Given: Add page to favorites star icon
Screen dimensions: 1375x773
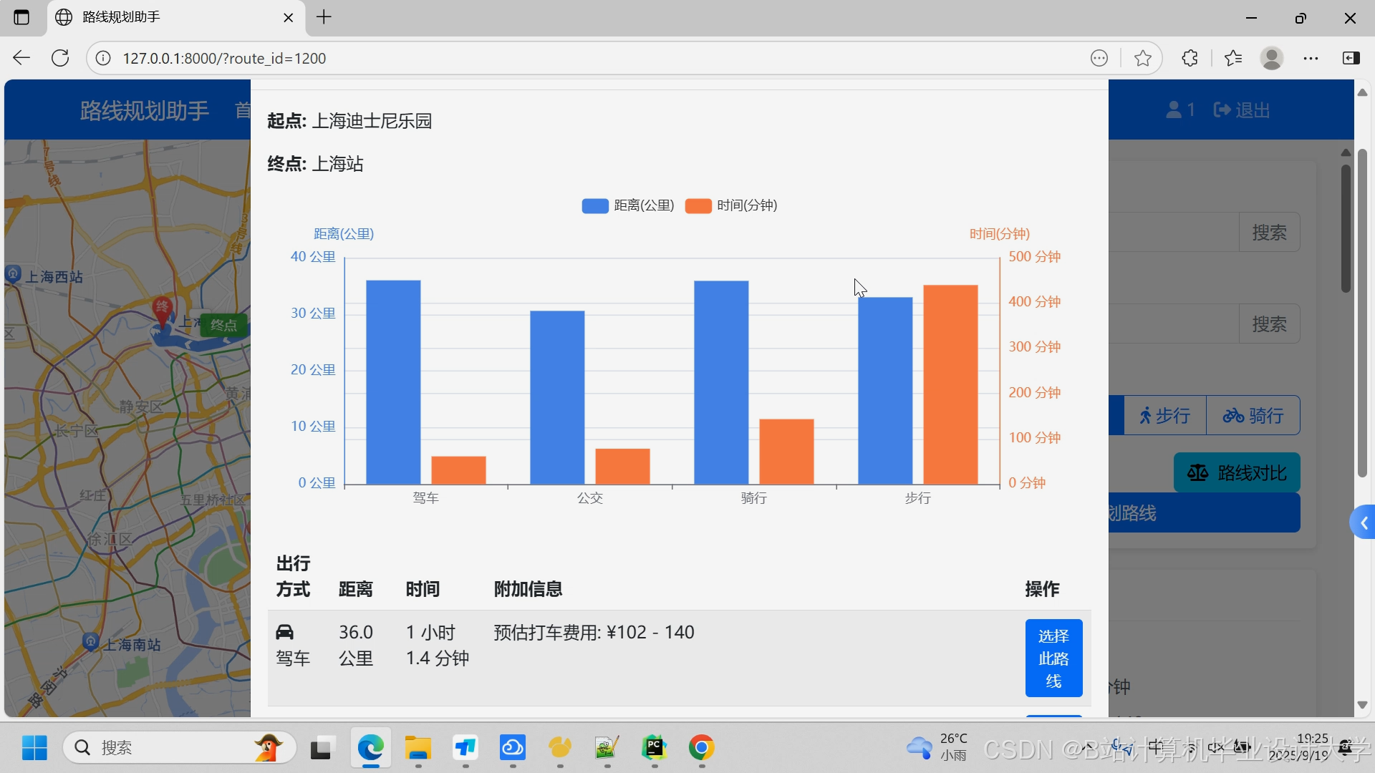Looking at the screenshot, I should pos(1143,58).
